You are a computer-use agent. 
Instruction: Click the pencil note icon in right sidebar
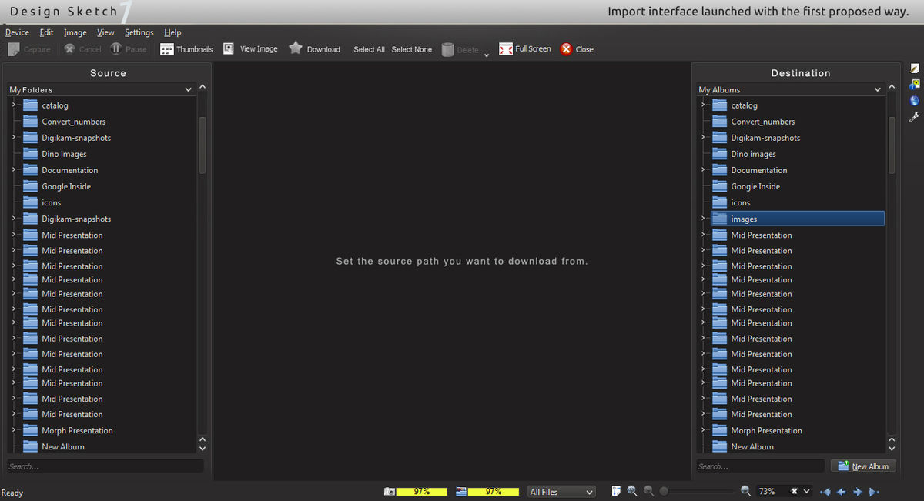click(915, 68)
